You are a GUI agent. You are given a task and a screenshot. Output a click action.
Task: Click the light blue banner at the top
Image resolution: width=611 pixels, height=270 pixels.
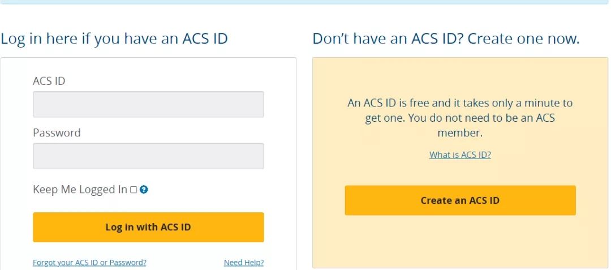[x=305, y=2]
